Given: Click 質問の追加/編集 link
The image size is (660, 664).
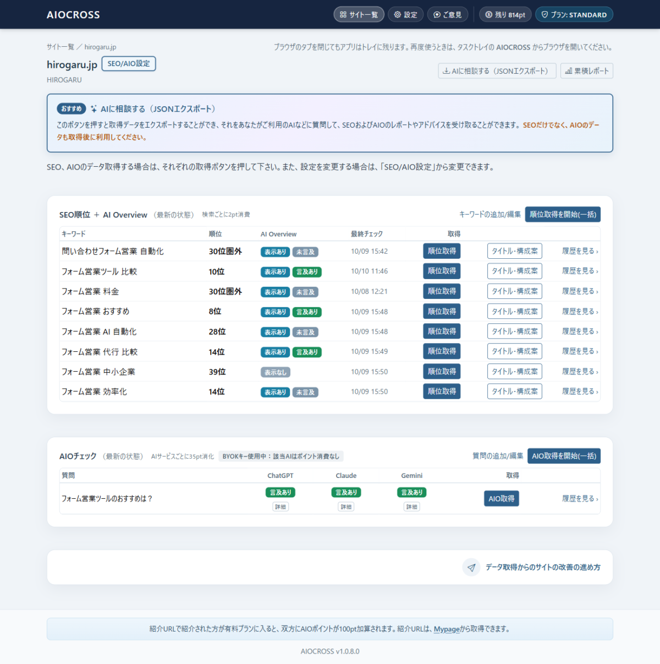Looking at the screenshot, I should [x=498, y=456].
